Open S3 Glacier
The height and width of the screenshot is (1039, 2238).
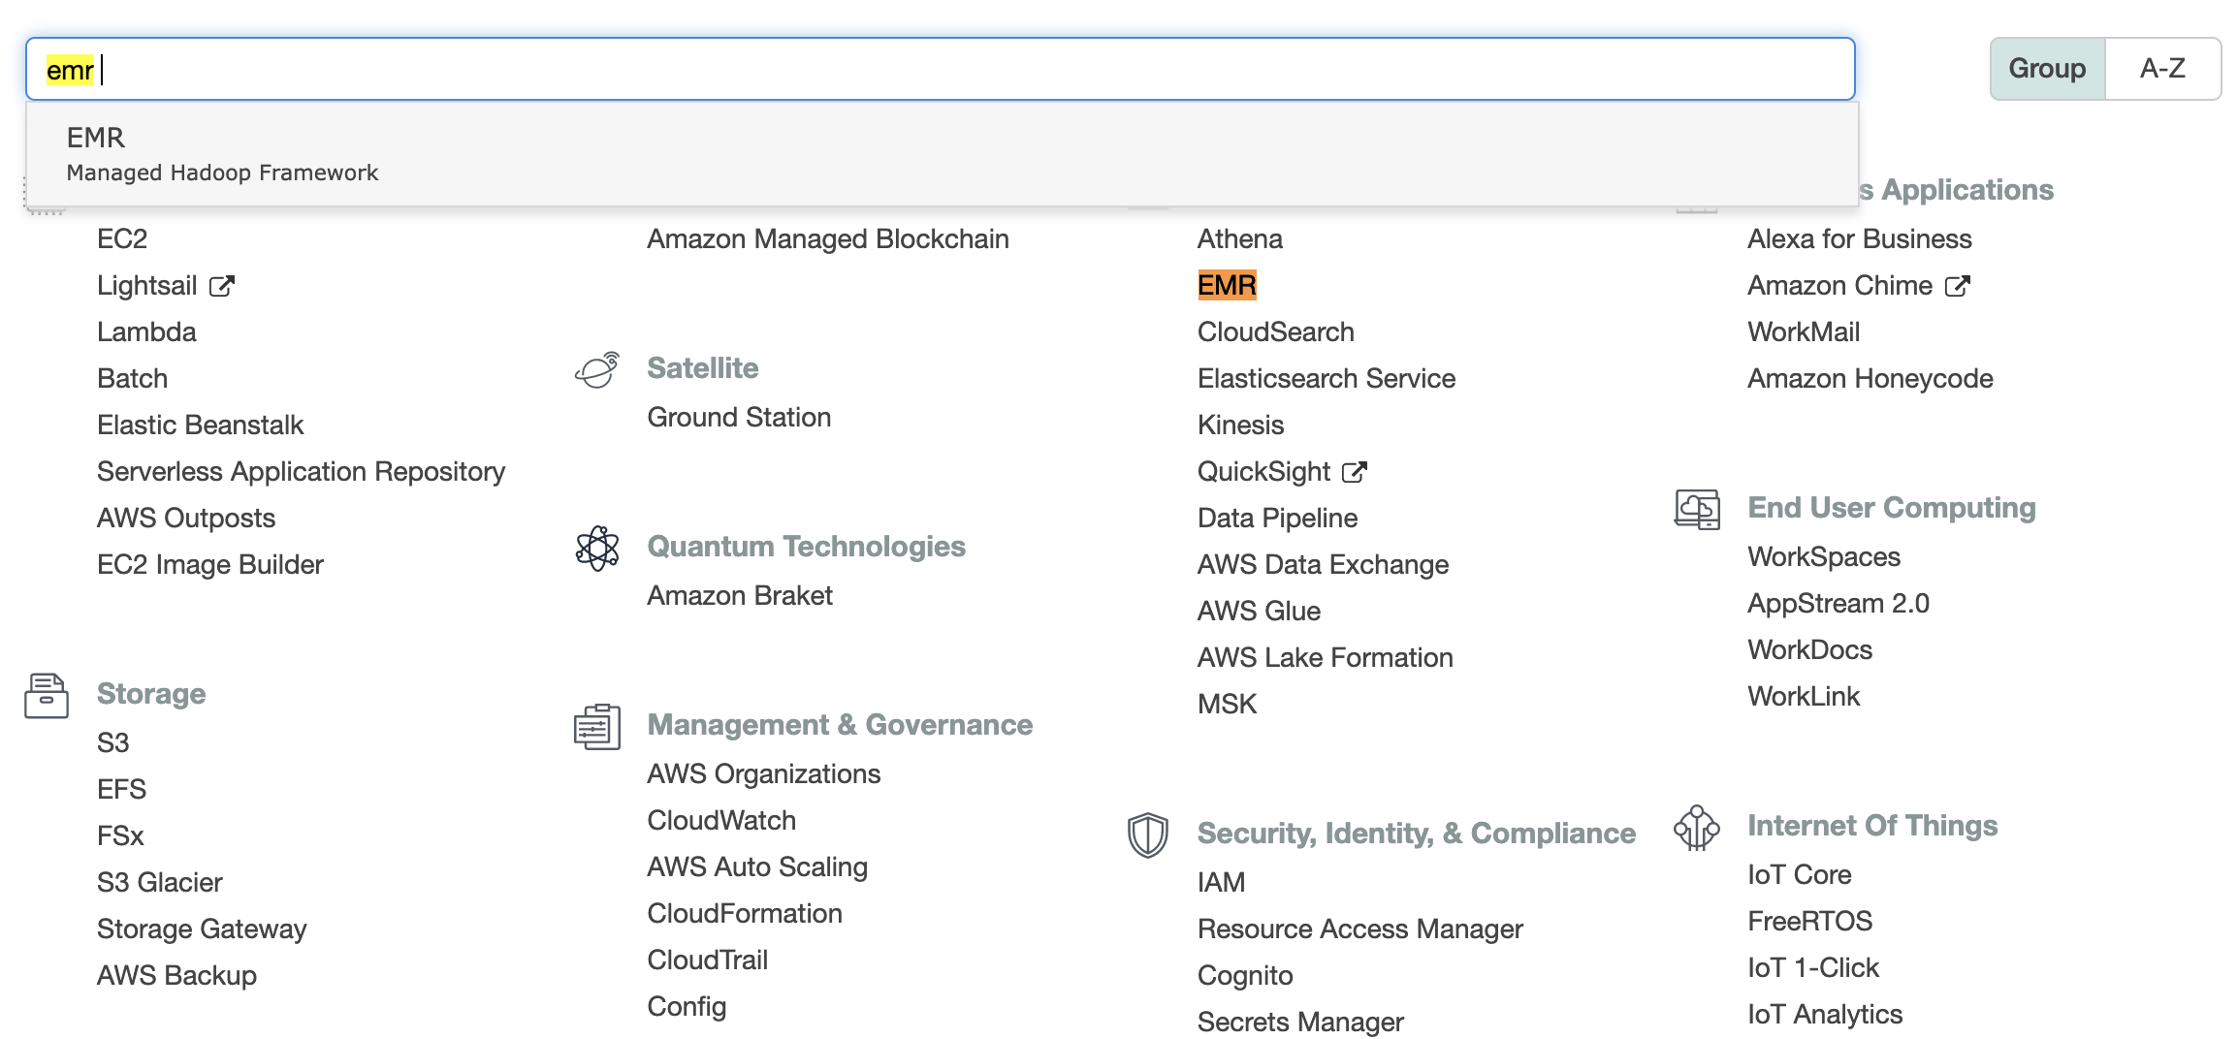[x=160, y=883]
